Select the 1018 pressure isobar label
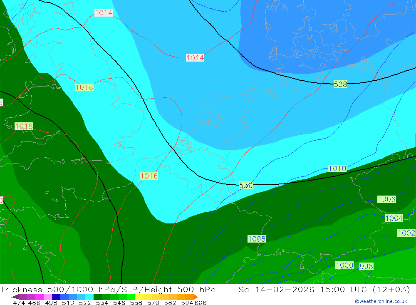Viewport: 416px width, 305px height. click(x=24, y=126)
